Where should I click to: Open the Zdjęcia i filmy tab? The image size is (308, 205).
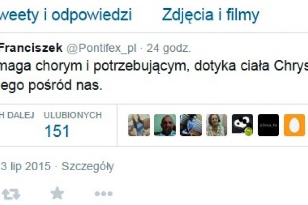210,15
